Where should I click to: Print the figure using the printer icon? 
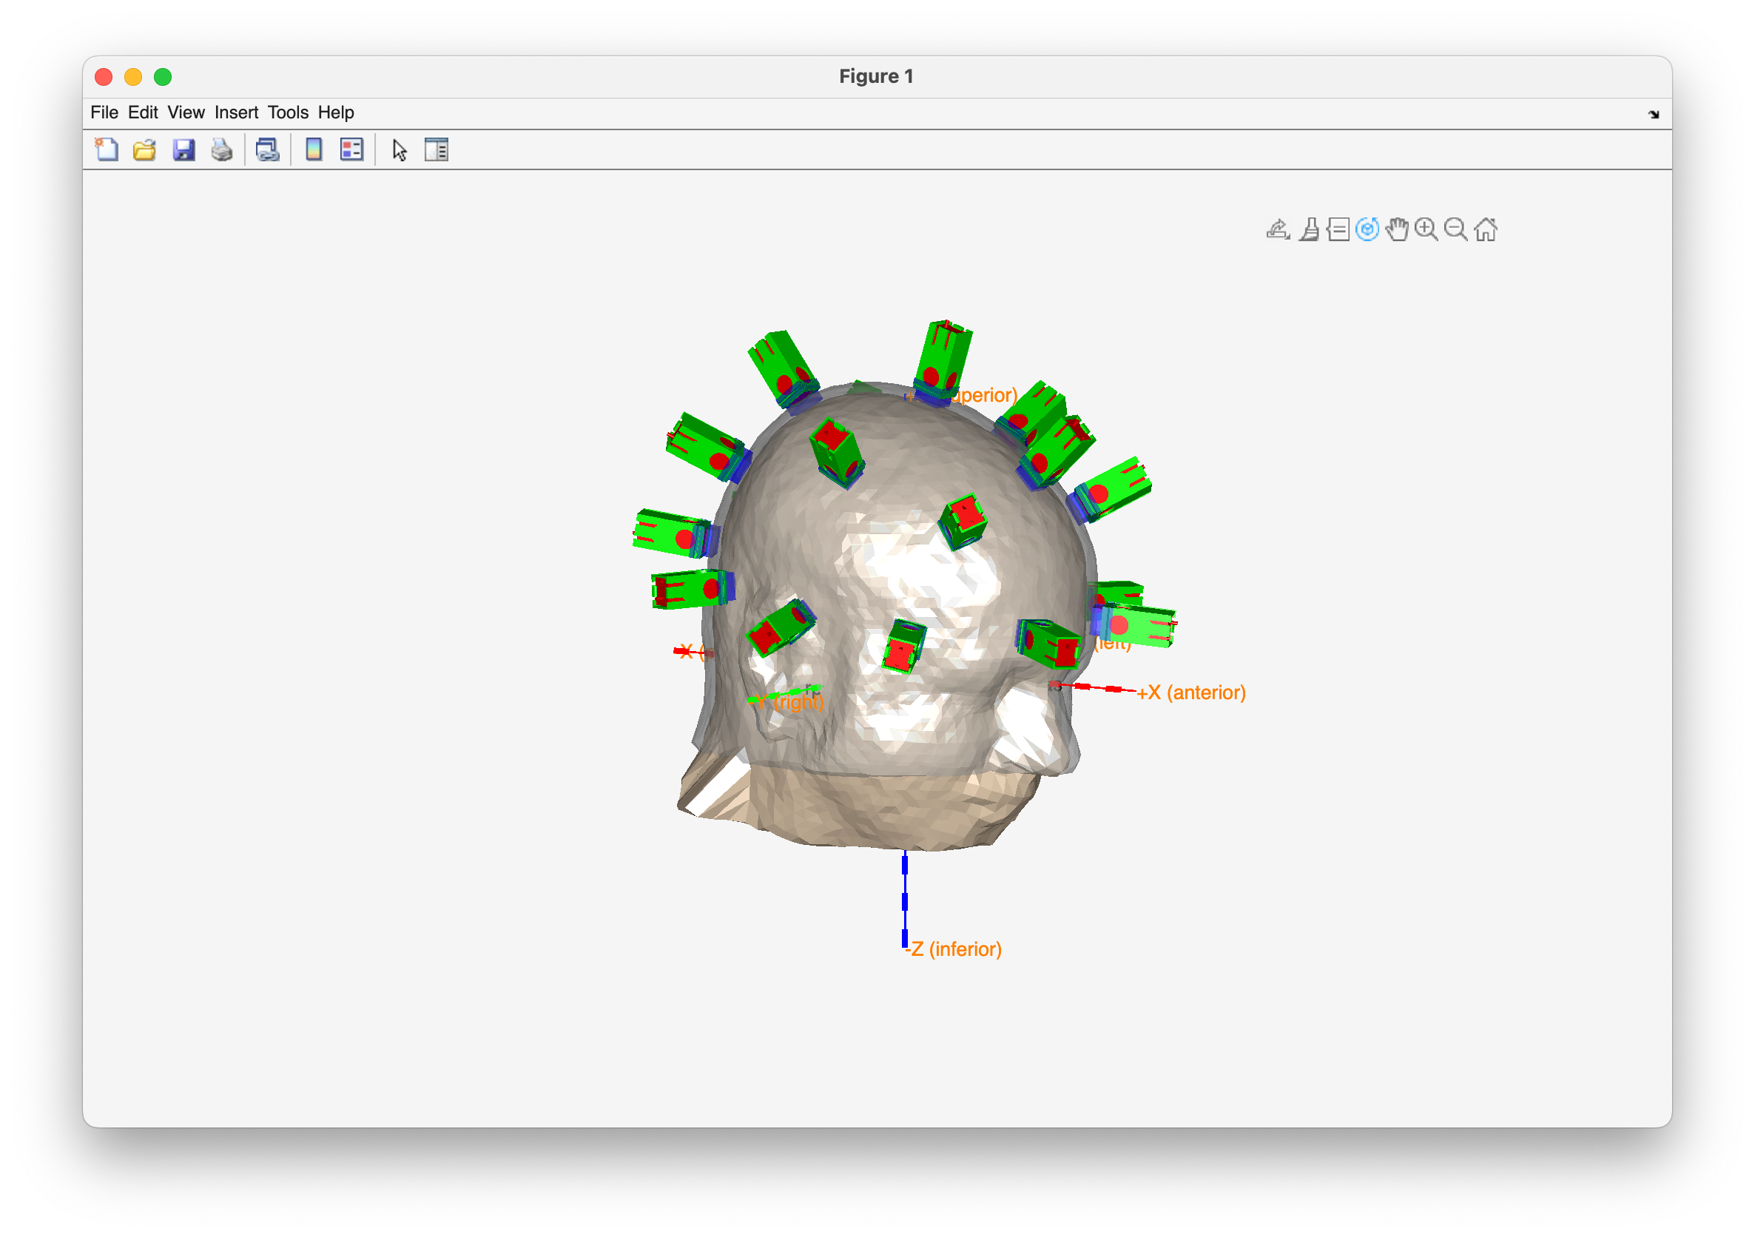(x=222, y=150)
